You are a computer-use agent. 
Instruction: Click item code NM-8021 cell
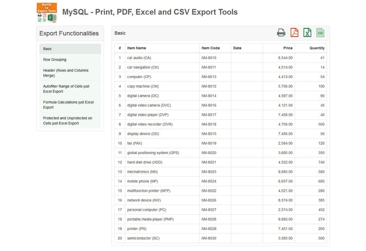209,162
